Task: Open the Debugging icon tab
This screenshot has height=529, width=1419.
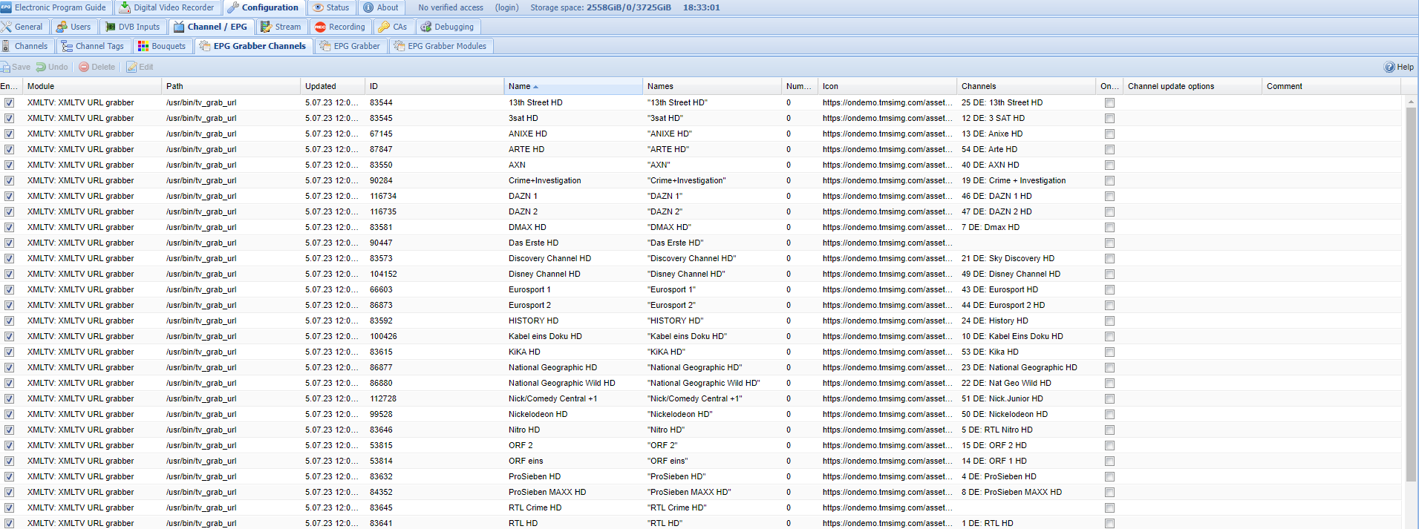Action: [x=448, y=27]
